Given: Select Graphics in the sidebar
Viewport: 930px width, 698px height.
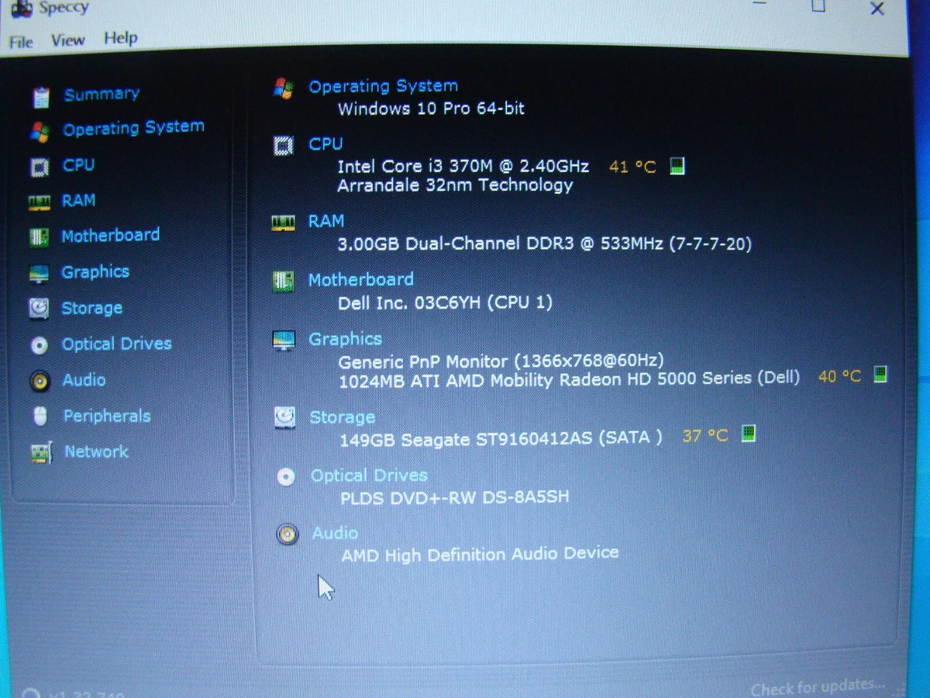Looking at the screenshot, I should coord(95,272).
